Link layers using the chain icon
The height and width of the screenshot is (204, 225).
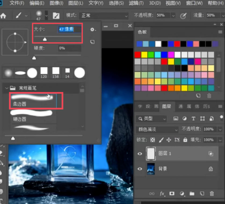tap(152, 194)
